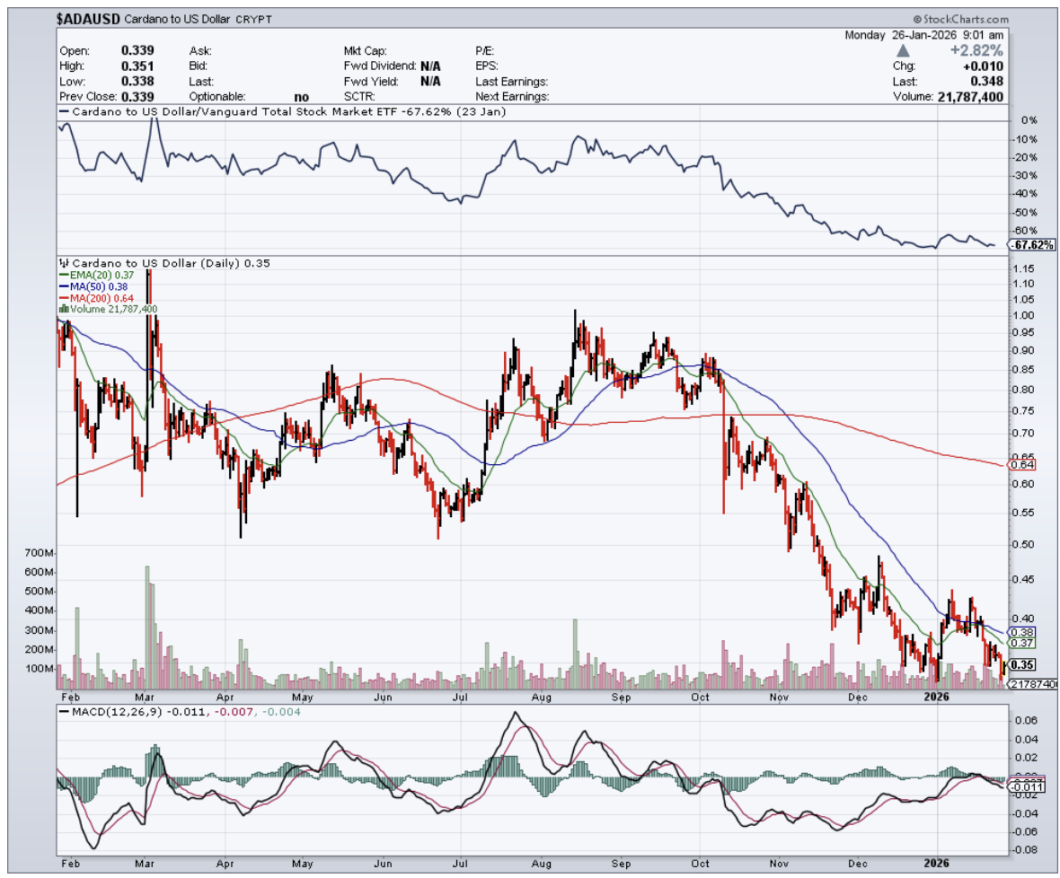Viewport: 1060px width, 878px height.
Task: Click the MACD(12,26,9) legend text
Action: pos(118,712)
